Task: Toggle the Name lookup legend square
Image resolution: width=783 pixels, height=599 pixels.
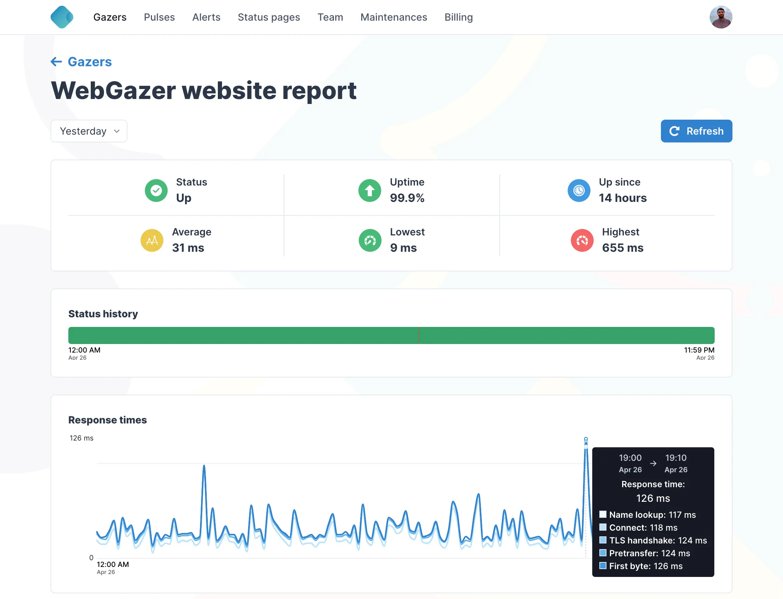Action: (x=603, y=514)
